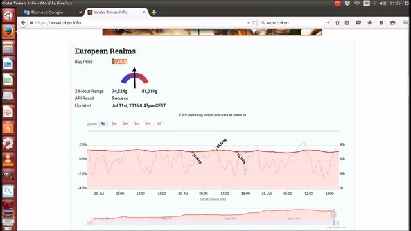
Task: Click the search box containing wow token
Action: click(x=294, y=23)
